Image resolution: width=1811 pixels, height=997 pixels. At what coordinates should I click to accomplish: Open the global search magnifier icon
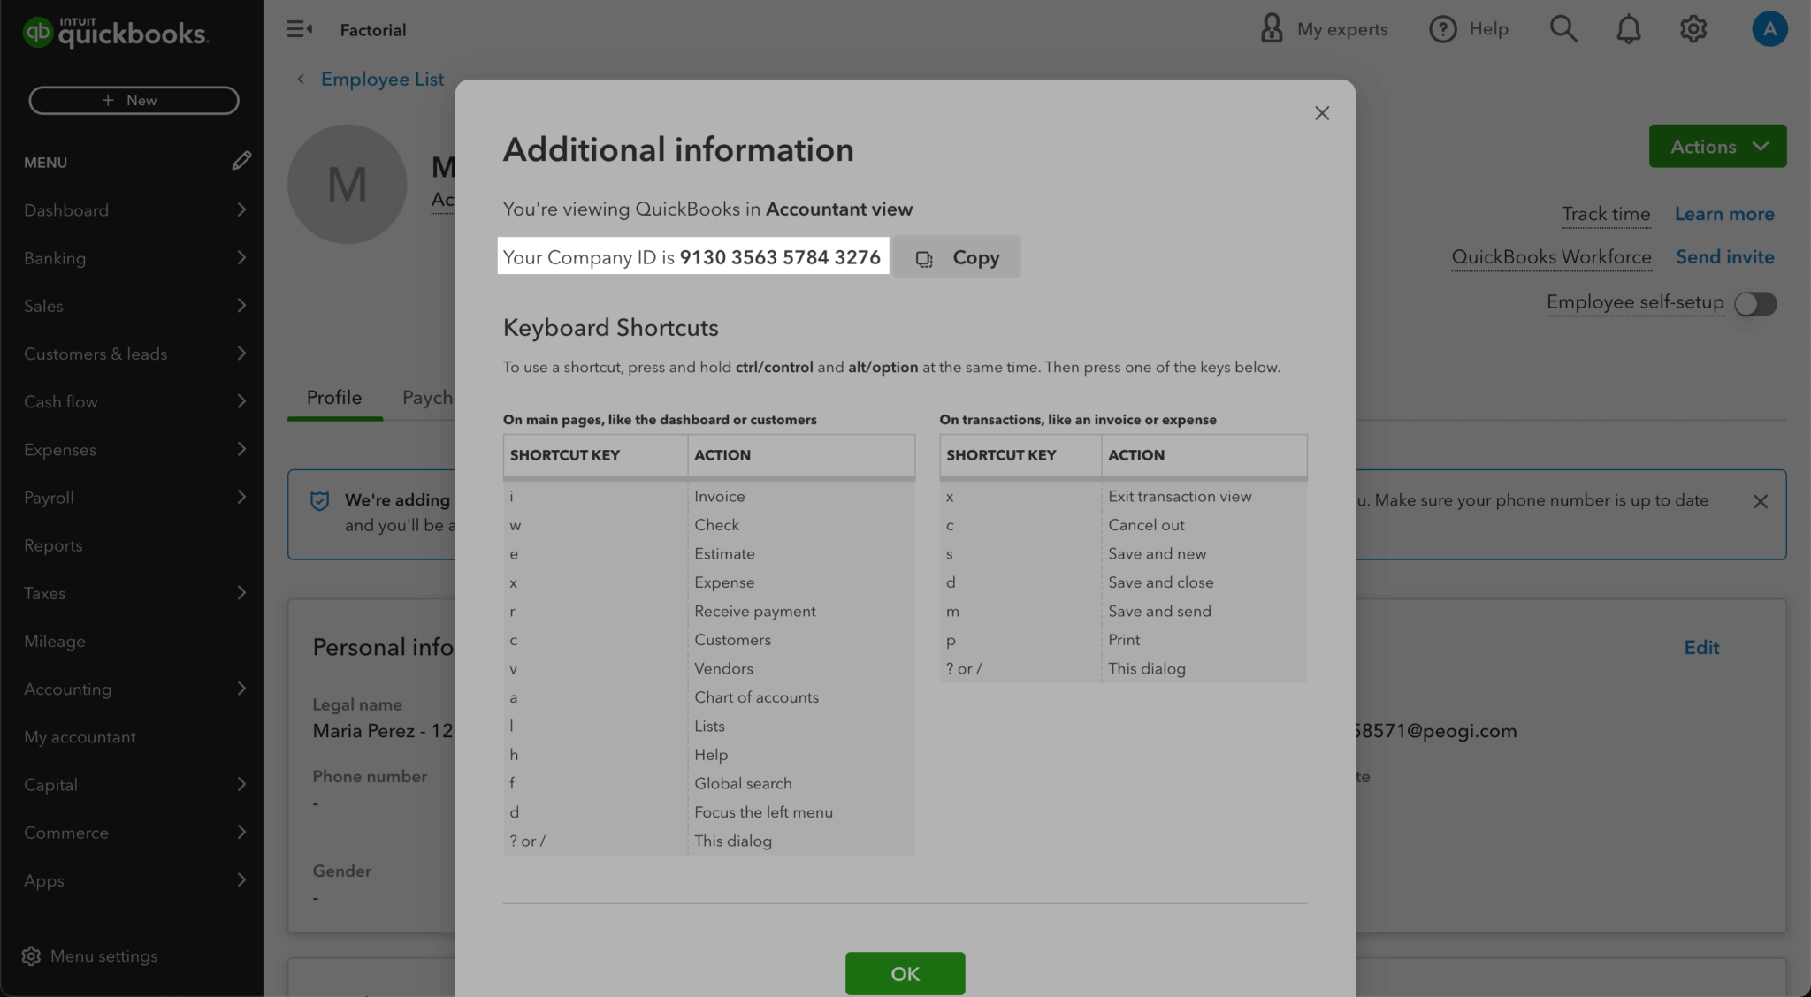coord(1563,28)
